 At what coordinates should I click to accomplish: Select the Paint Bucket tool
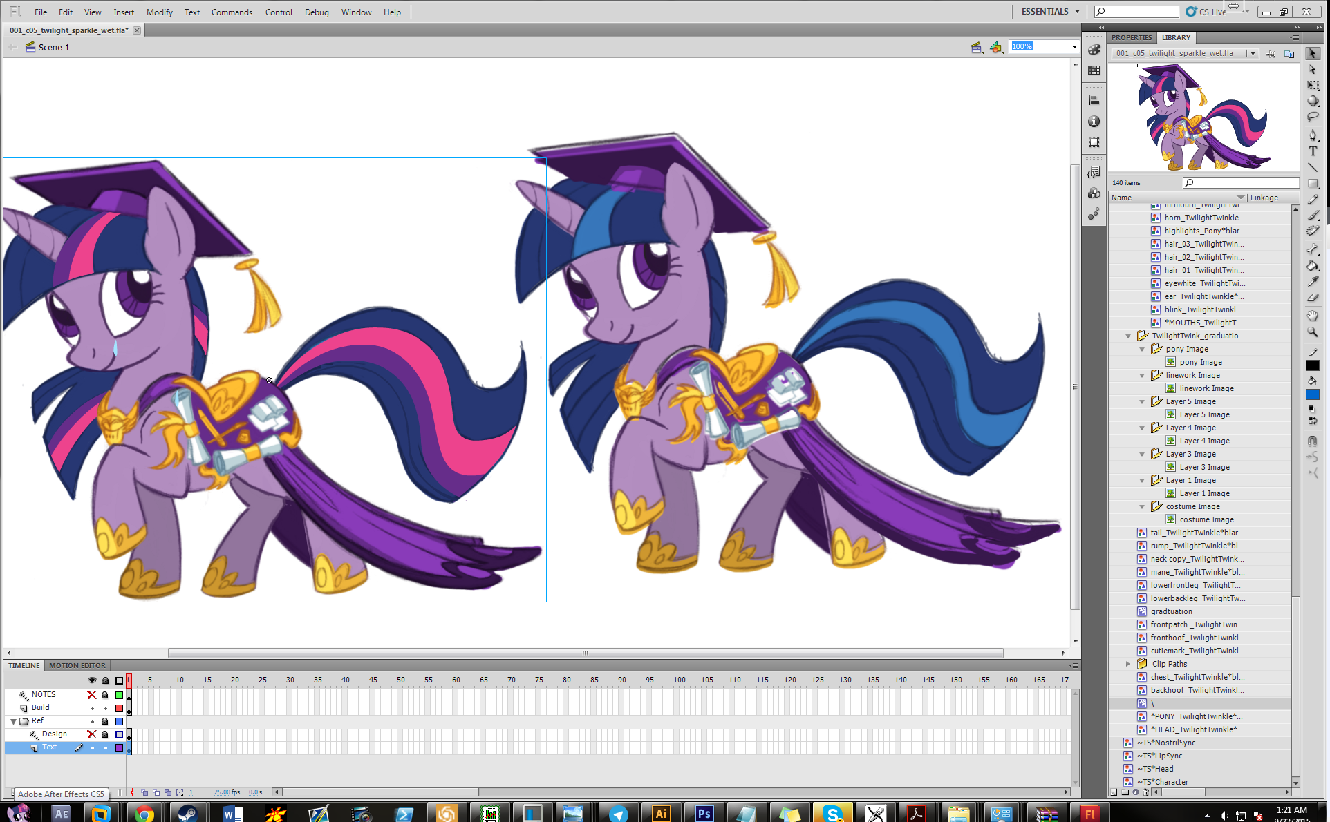[x=1313, y=265]
